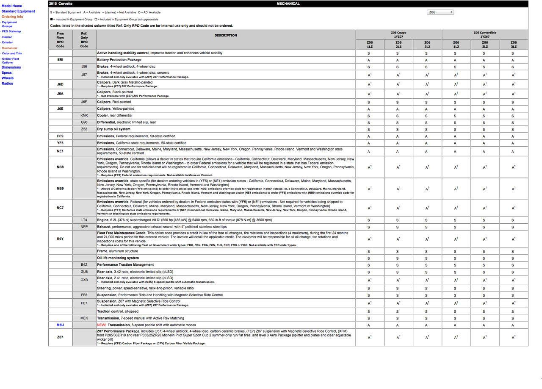Click Cooler, rear differential description
The width and height of the screenshot is (542, 389).
[115, 116]
